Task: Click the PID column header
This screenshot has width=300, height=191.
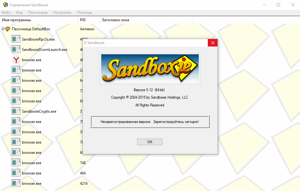Action: click(89, 20)
